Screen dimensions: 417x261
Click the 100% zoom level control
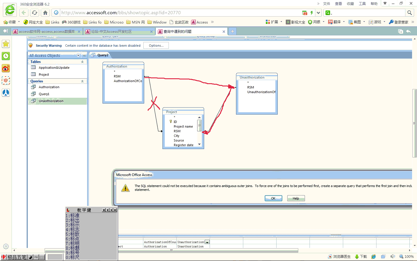pyautogui.click(x=407, y=256)
